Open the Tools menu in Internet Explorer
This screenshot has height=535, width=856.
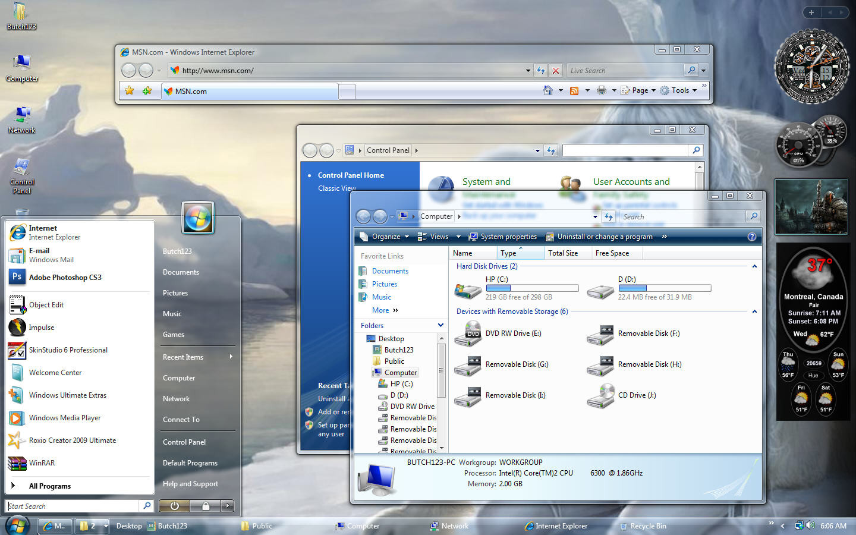[x=678, y=90]
